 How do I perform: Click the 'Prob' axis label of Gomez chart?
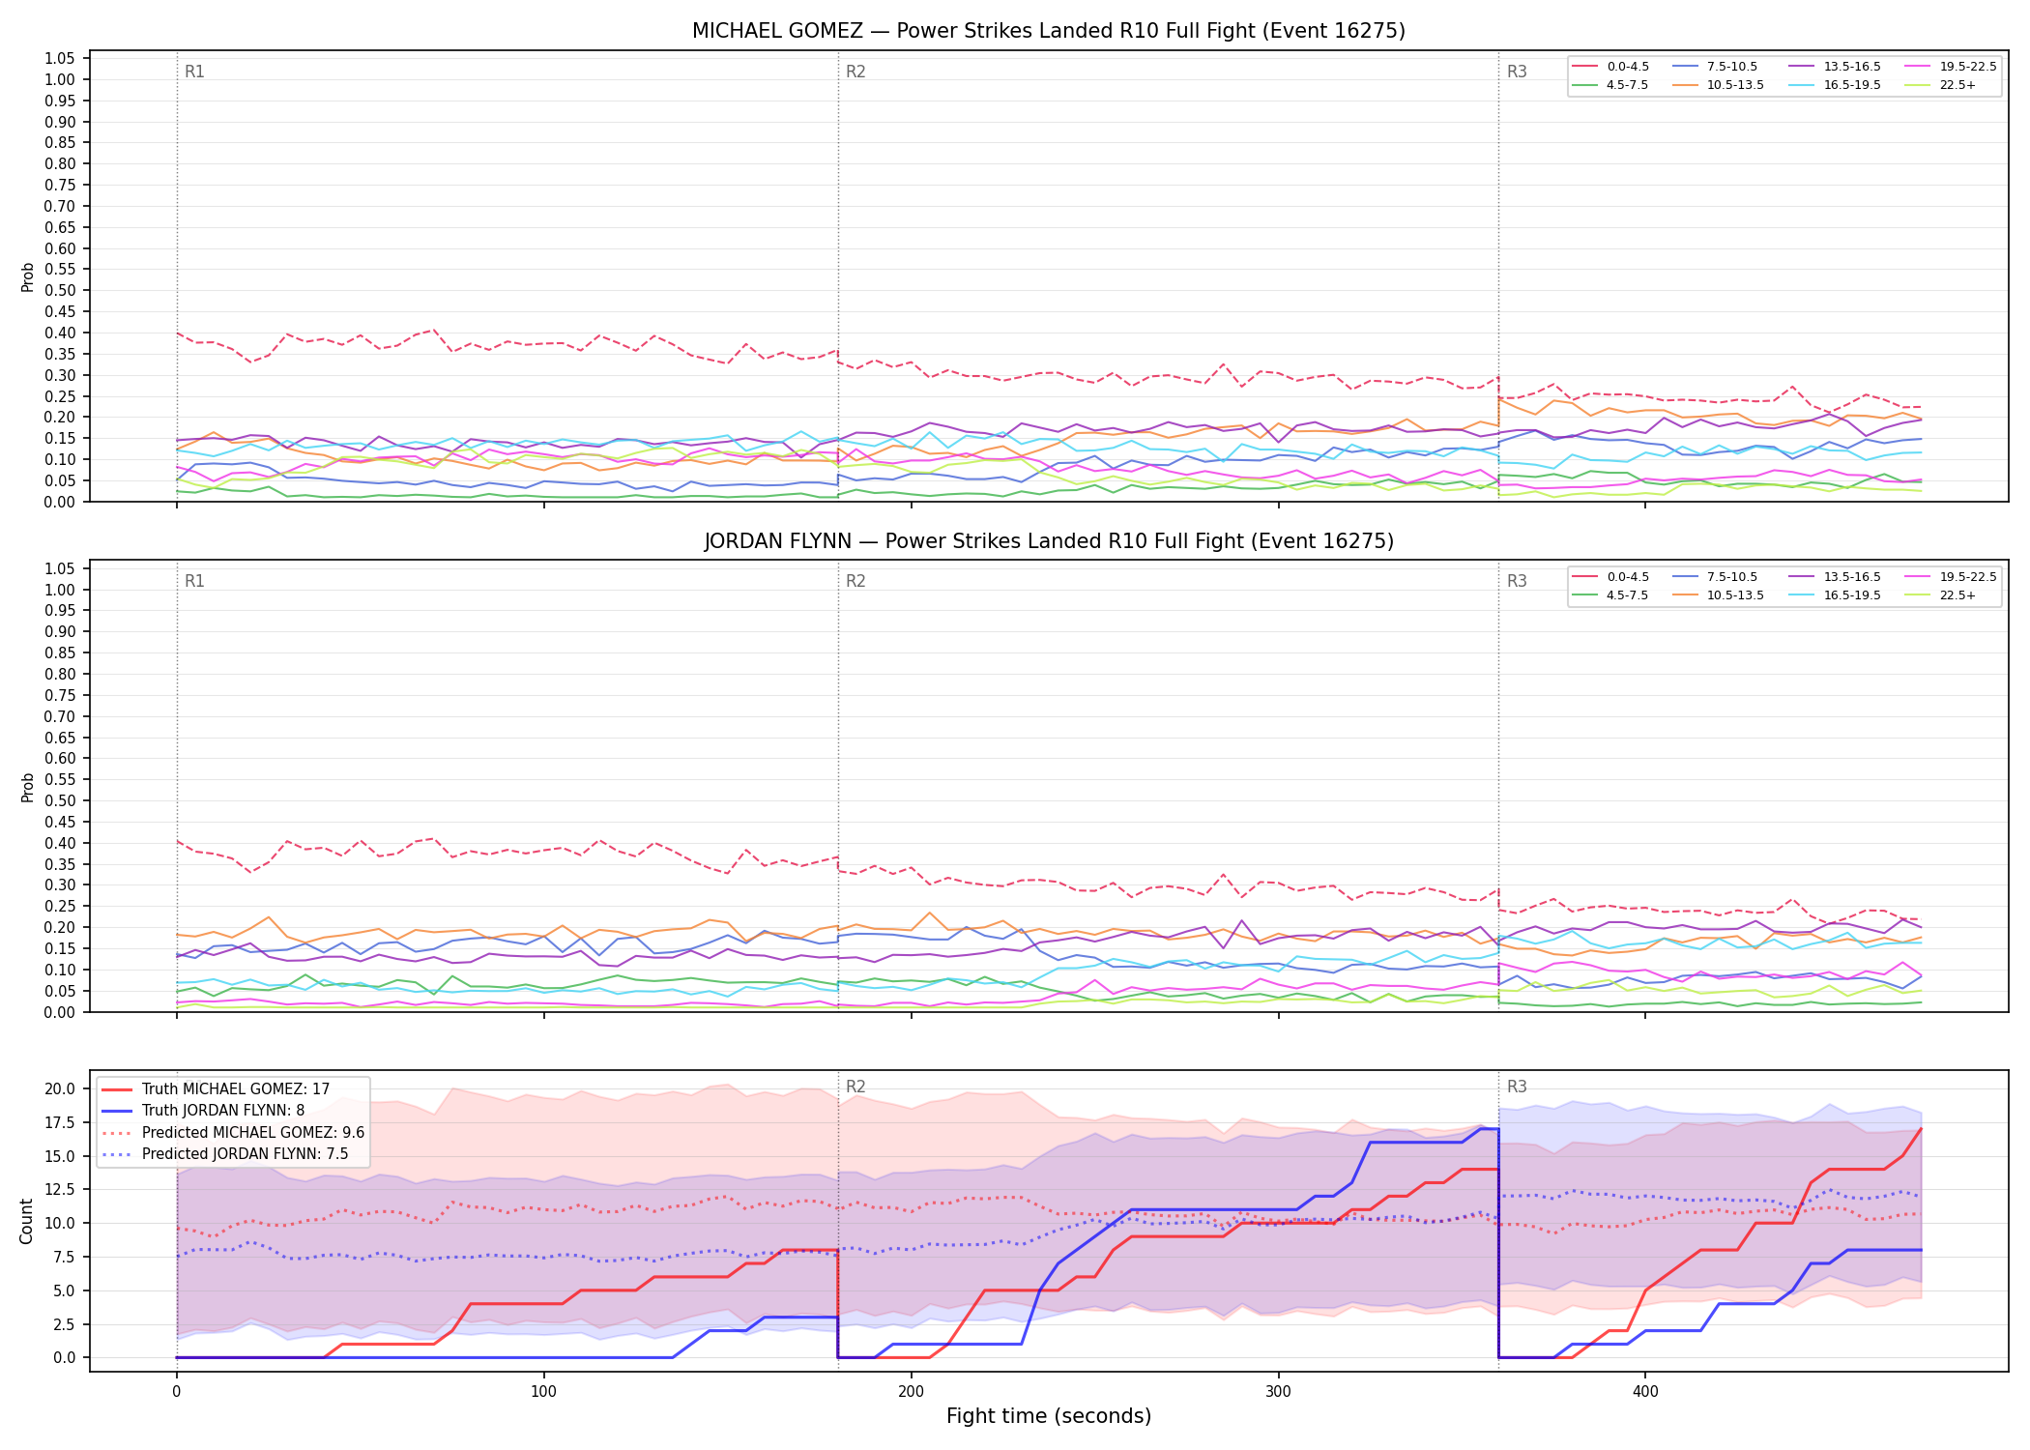(27, 276)
